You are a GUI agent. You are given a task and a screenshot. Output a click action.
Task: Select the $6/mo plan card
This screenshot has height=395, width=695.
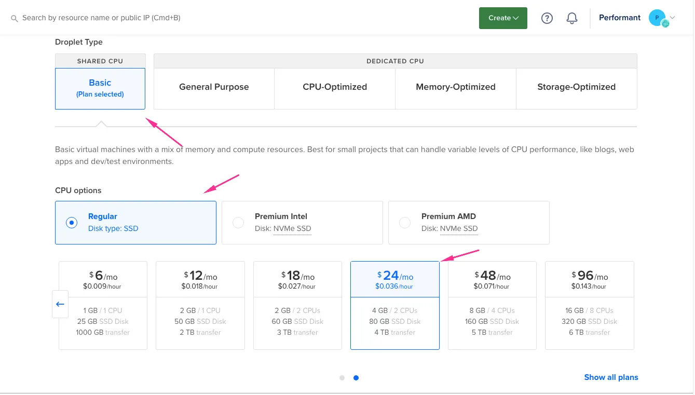[103, 305]
